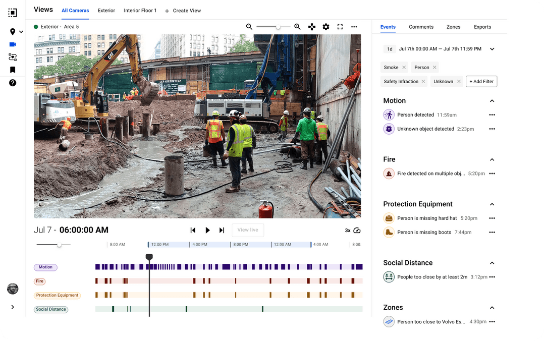Screen dimensions: 545x341
Task: Click the pan/move camera control icon
Action: (312, 27)
